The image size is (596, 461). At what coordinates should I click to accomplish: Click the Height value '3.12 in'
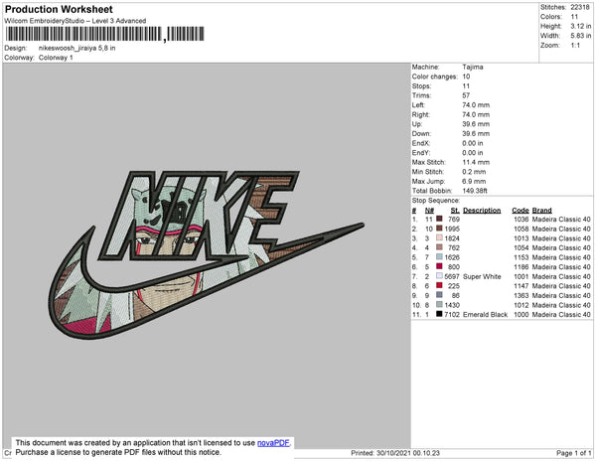(581, 26)
